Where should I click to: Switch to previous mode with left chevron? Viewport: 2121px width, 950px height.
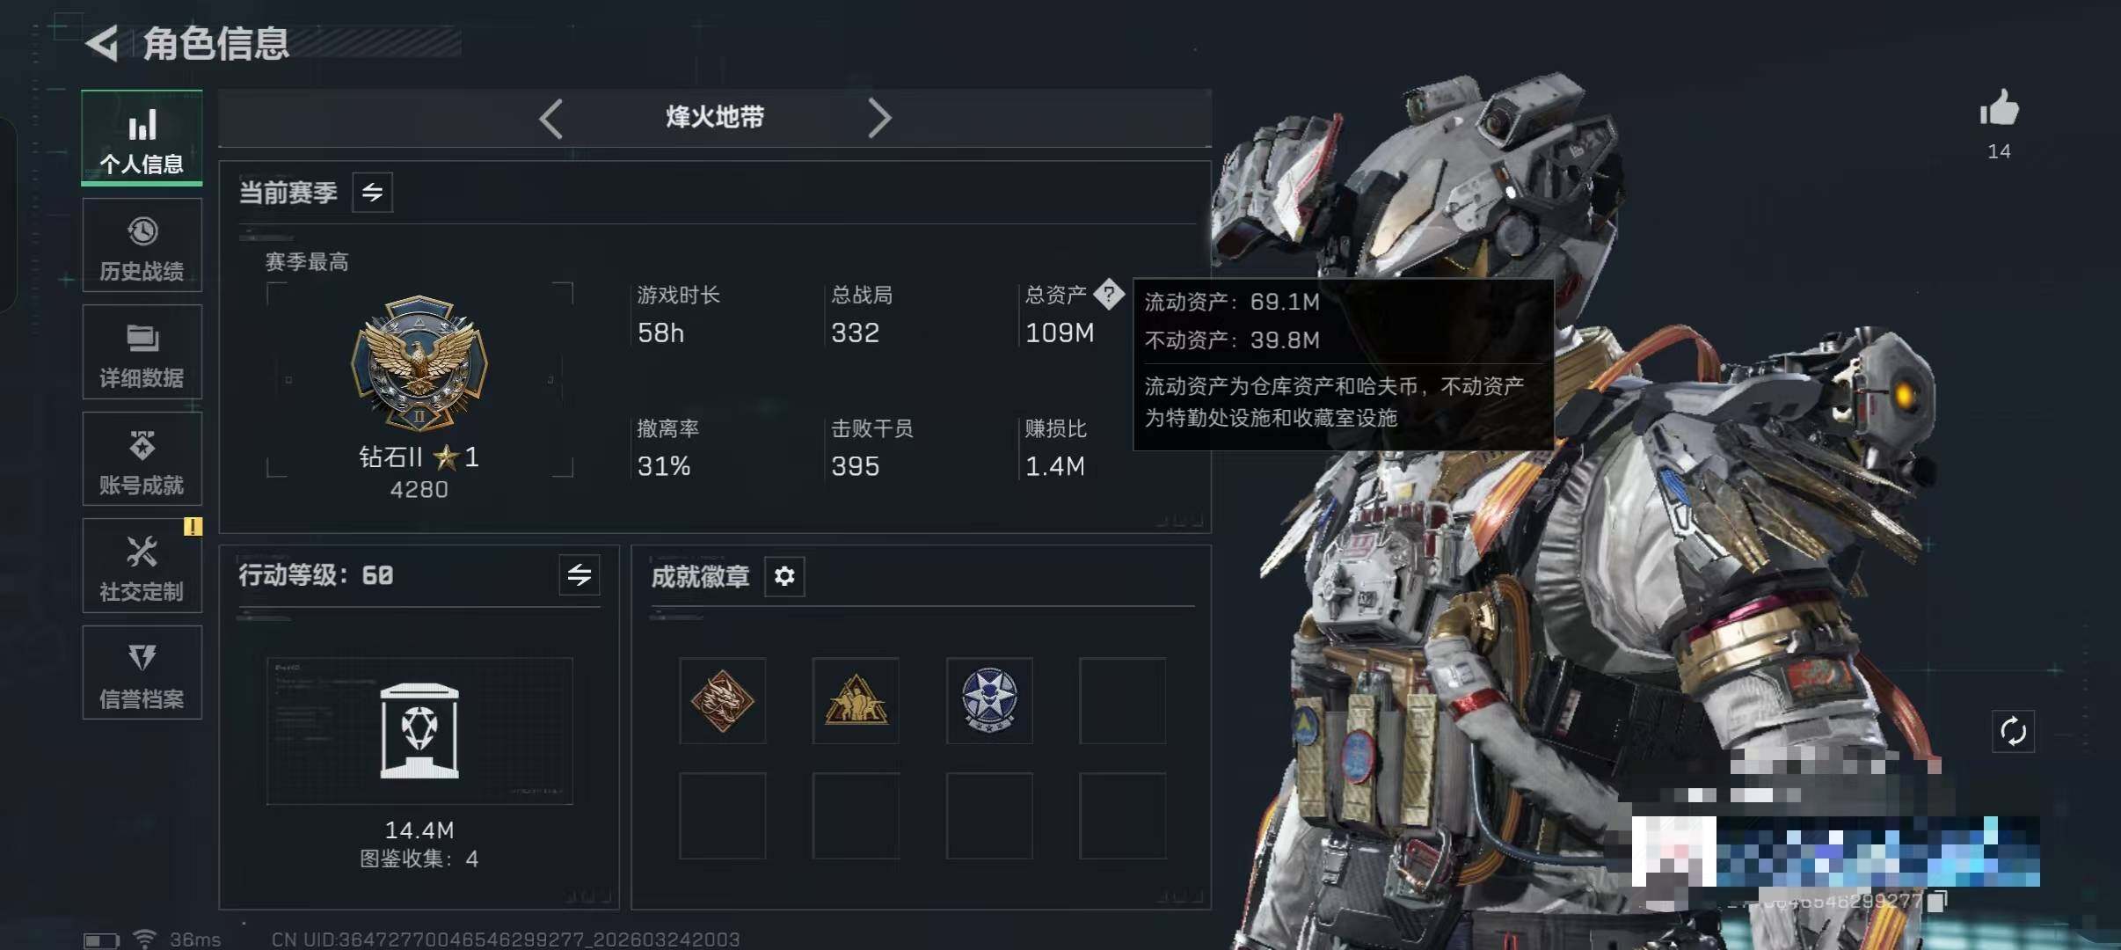click(551, 118)
